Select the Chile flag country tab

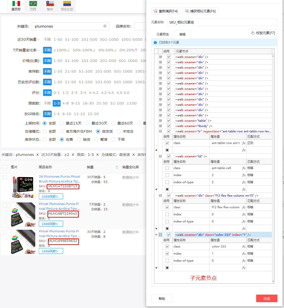(50, 6)
